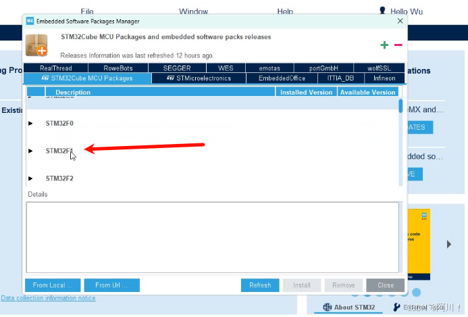Click the MX logo in dialog title bar
468x317 pixels.
click(x=30, y=21)
